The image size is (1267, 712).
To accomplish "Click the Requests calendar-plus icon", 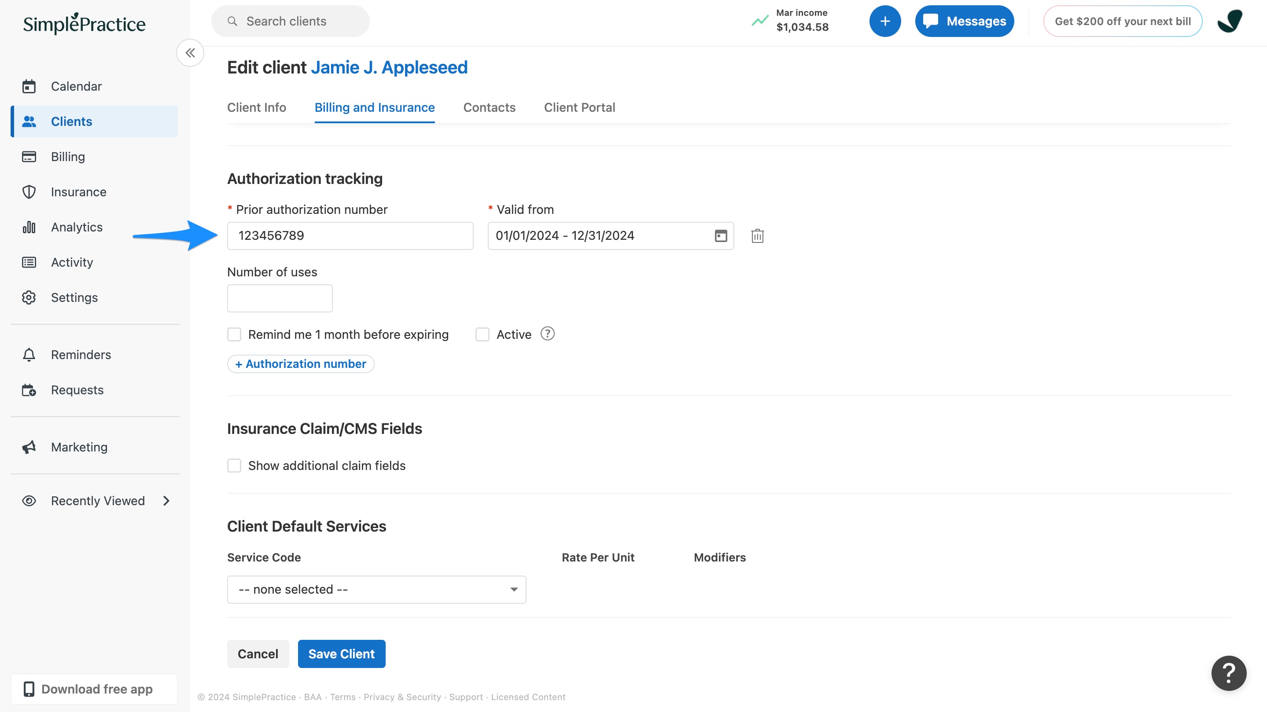I will click(29, 390).
